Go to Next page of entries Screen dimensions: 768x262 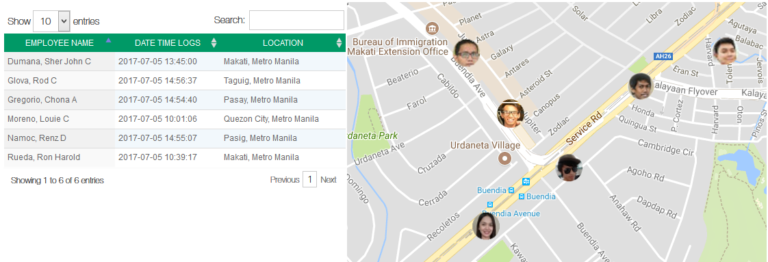[328, 180]
